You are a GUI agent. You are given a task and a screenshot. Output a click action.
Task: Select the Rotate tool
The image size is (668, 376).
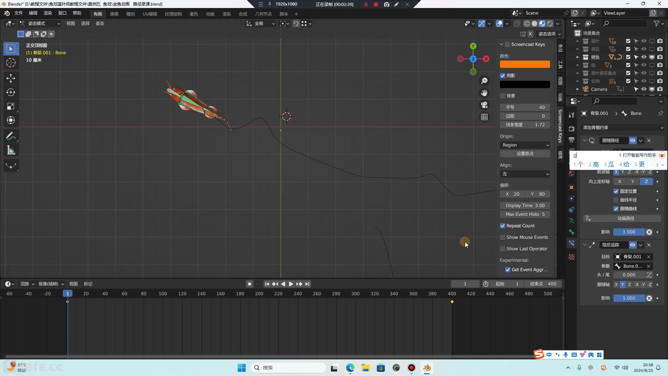click(11, 92)
